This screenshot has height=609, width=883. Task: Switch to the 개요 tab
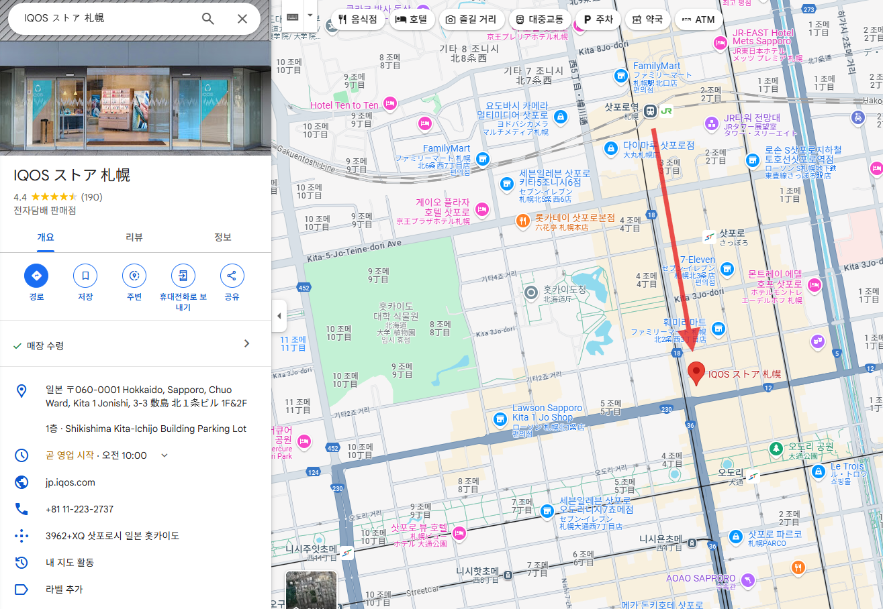tap(46, 237)
